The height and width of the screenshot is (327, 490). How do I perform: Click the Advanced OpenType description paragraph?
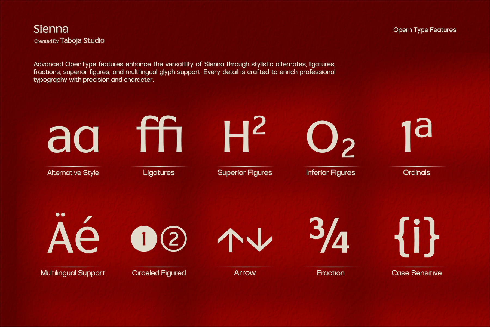click(x=185, y=72)
